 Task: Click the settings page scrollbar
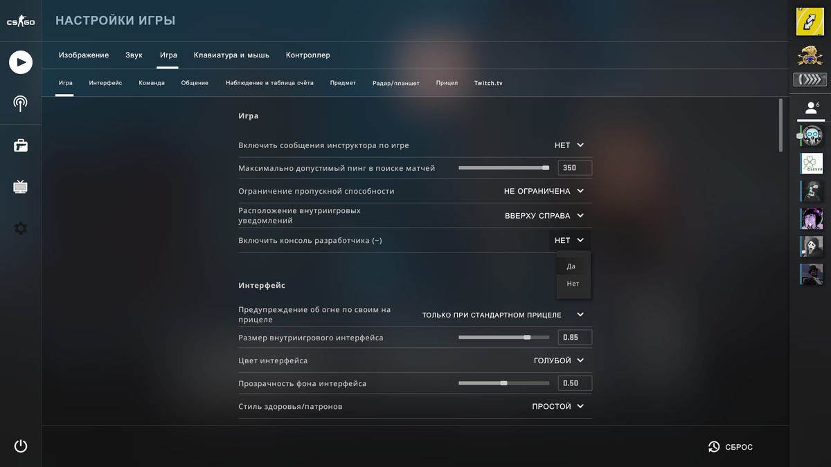coord(780,125)
